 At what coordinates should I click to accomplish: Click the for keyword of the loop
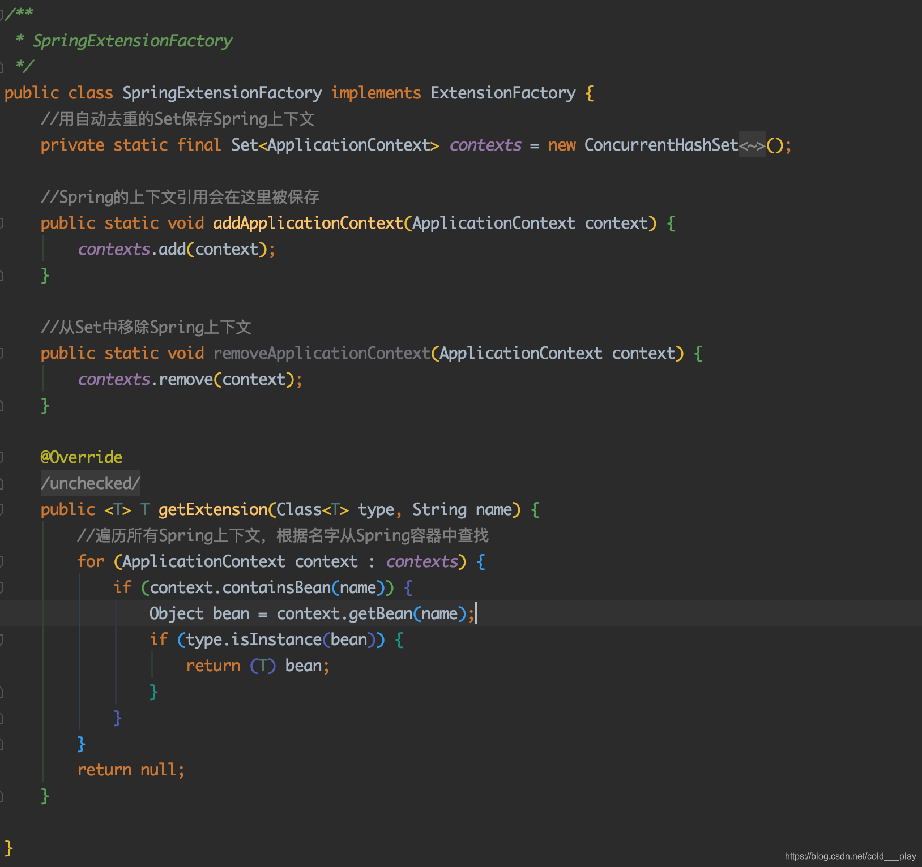tap(91, 561)
